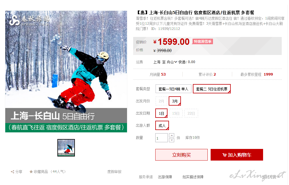Select package 套餐一5日4晚 单人
This screenshot has height=185, width=289.
tap(173, 89)
